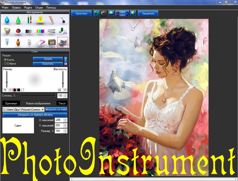
Task: Open the Опции menu
Action: tap(39, 8)
